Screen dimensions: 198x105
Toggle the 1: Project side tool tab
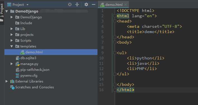(2, 12)
